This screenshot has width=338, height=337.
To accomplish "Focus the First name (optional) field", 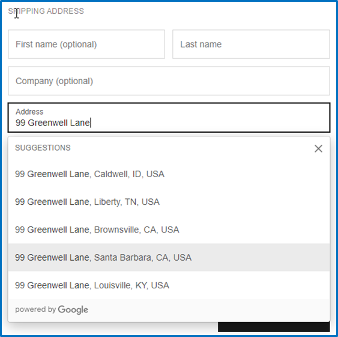I will click(86, 44).
